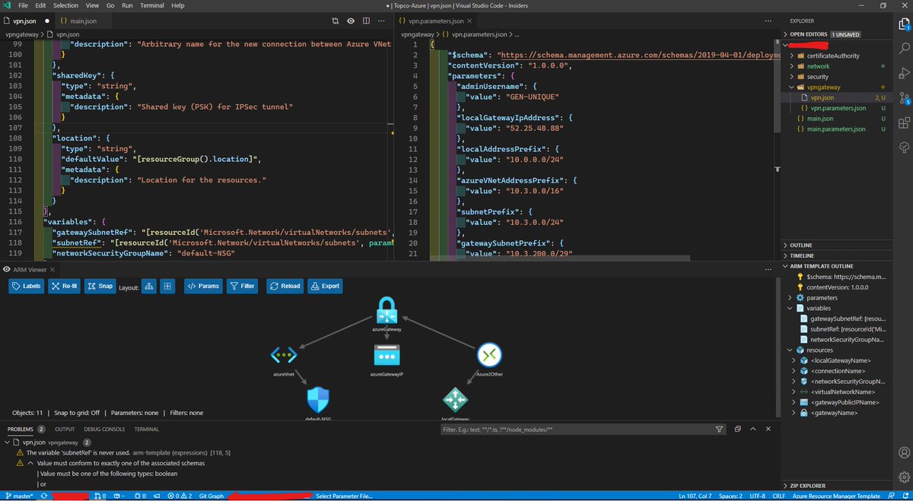
Task: Click the default-NSG shield node
Action: pyautogui.click(x=318, y=400)
